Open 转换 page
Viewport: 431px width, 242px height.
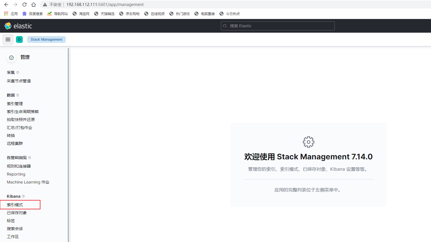click(x=11, y=135)
